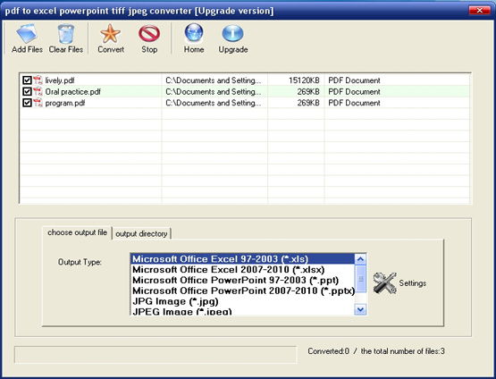Click the Clear Files trash icon
Screen dimensions: 496x379
(66, 34)
